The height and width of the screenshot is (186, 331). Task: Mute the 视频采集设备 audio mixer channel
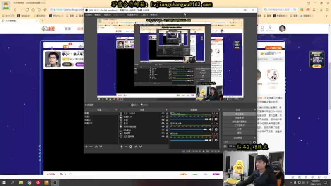[211, 129]
